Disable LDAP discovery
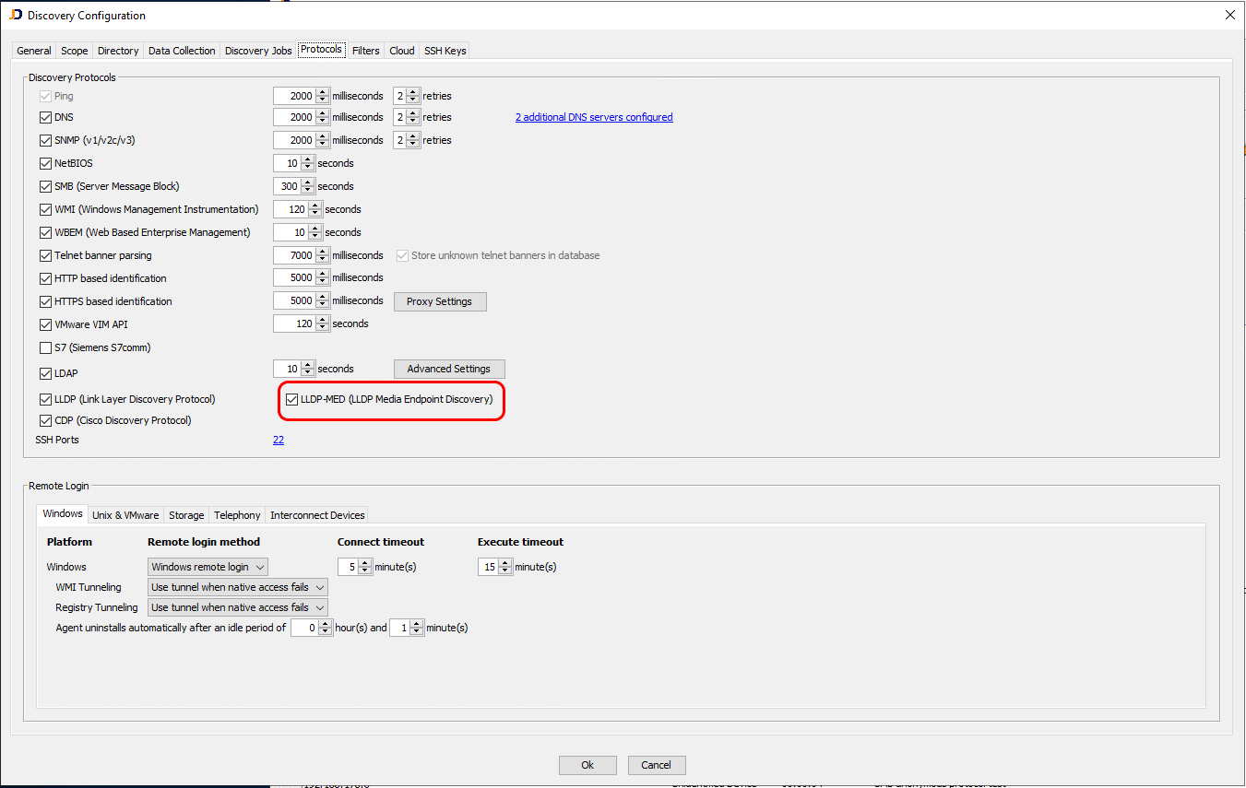 click(x=44, y=373)
